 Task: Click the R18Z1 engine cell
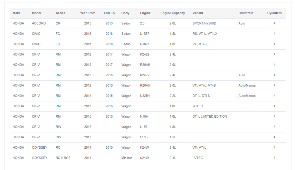coord(145,44)
